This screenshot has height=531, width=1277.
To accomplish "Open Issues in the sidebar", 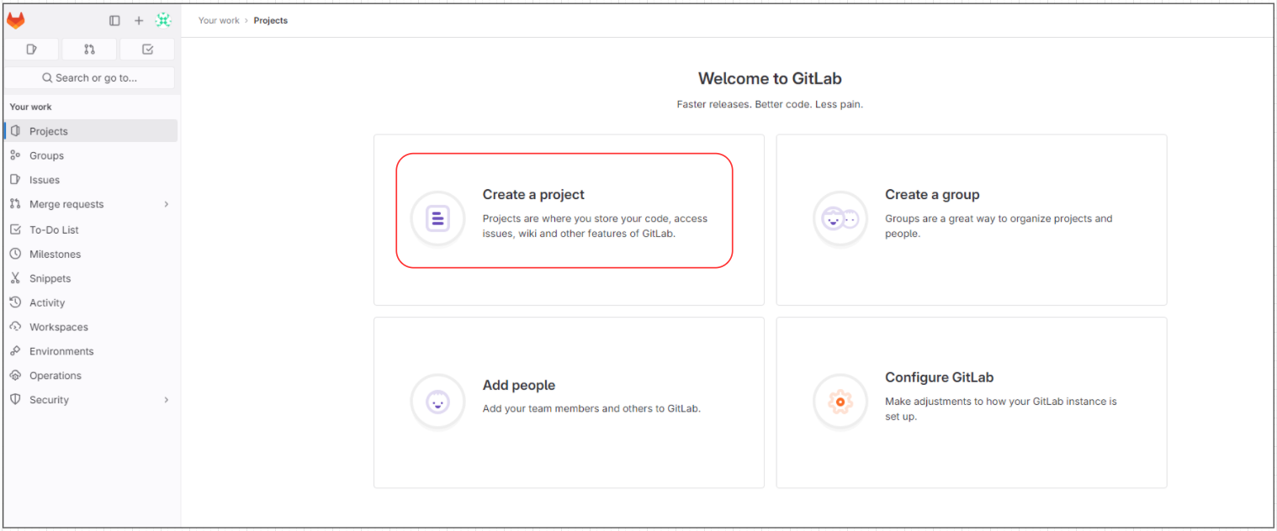I will point(91,180).
